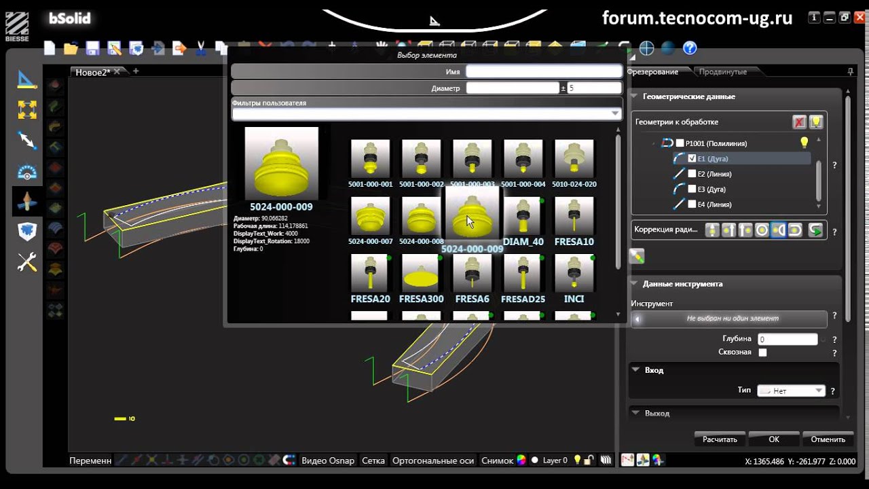Expand the Выход section

(635, 413)
